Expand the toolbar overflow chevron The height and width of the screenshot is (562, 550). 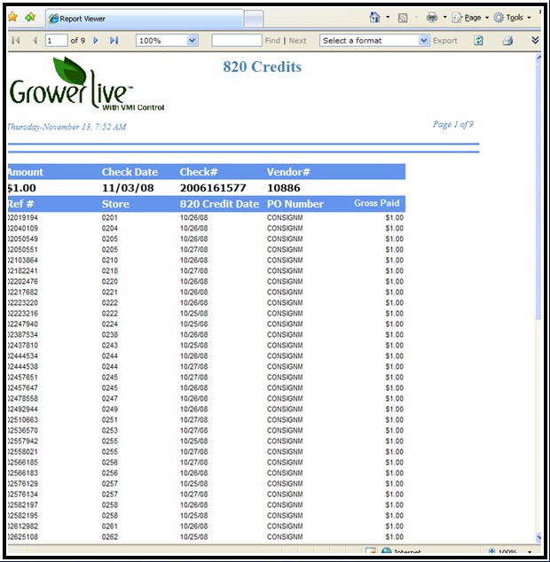(x=535, y=41)
